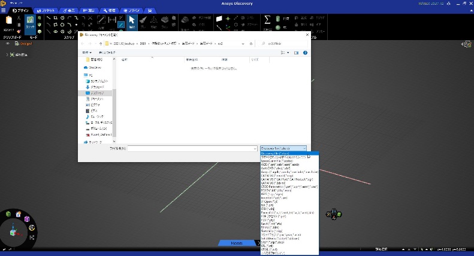Viewport: 474px width, 256px height.
Task: Click the top-right panel toggle icon in viewport
Action: point(467,44)
